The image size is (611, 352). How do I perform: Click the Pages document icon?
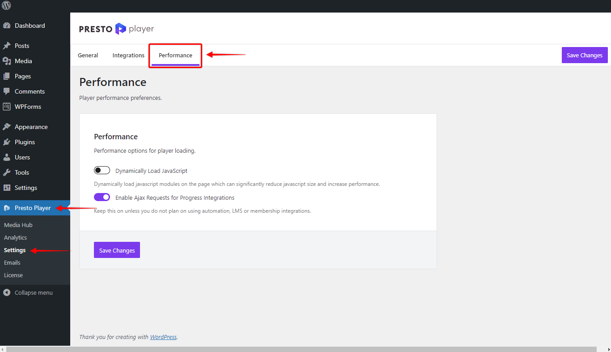pyautogui.click(x=7, y=76)
